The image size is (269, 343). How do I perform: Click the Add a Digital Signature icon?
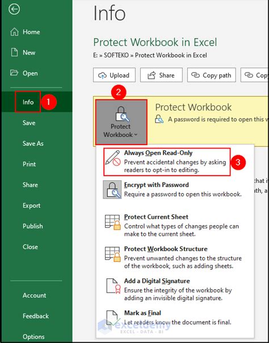(x=114, y=286)
